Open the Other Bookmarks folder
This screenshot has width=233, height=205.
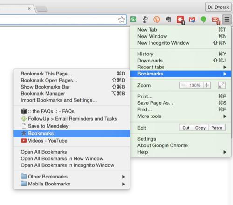(x=71, y=177)
